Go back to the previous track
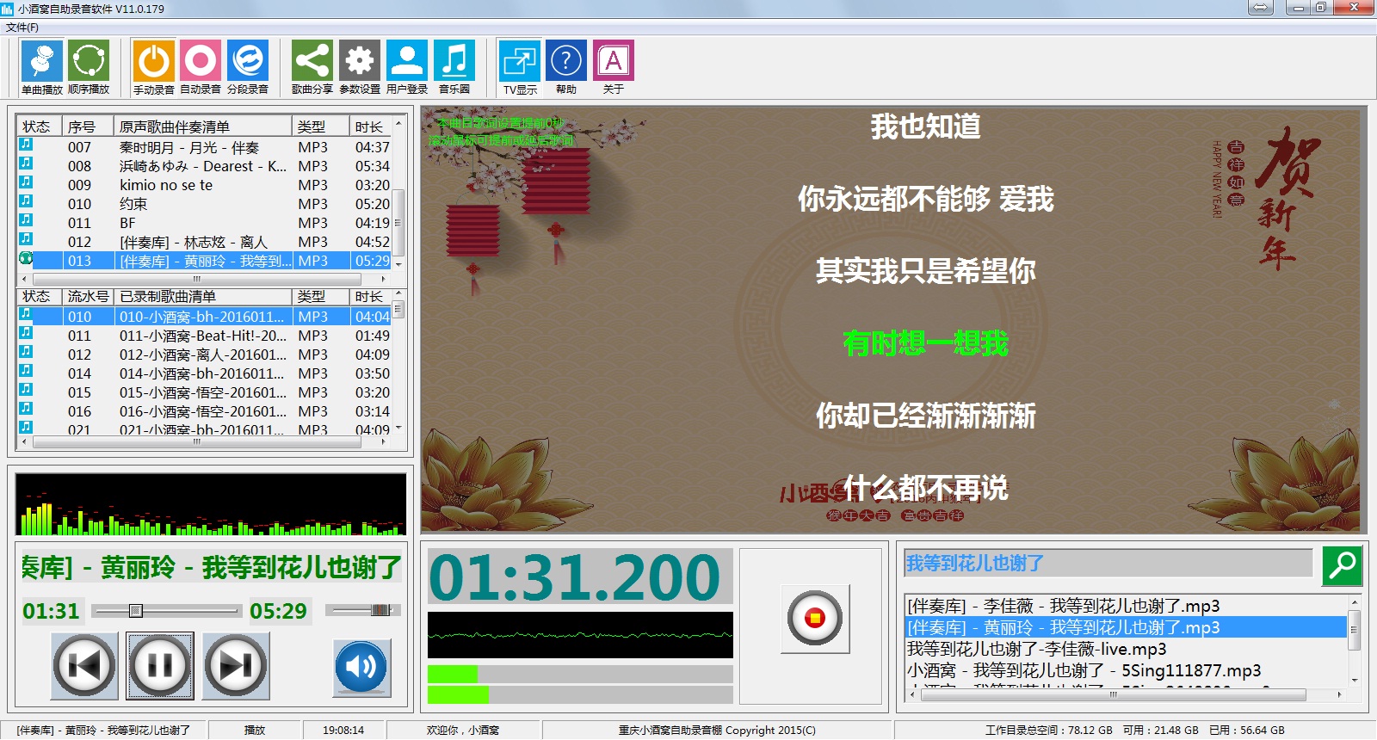This screenshot has width=1377, height=740. pyautogui.click(x=84, y=665)
